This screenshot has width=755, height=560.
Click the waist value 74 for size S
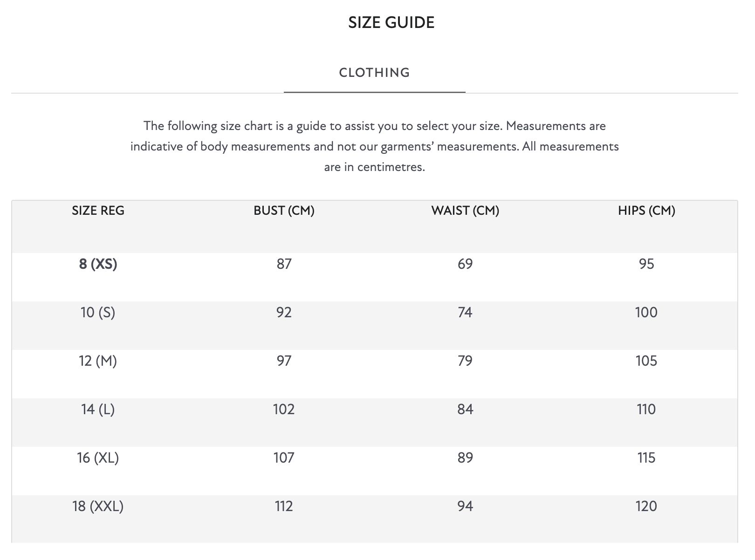pyautogui.click(x=465, y=313)
